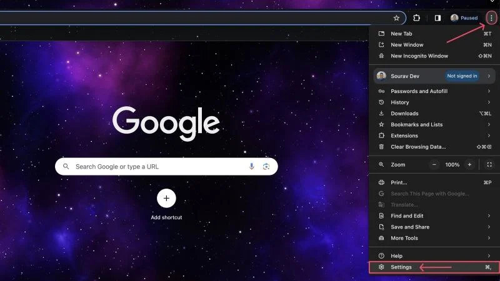Screen dimensions: 500x281
Task: Open Save and Share menu item
Action: click(x=434, y=227)
